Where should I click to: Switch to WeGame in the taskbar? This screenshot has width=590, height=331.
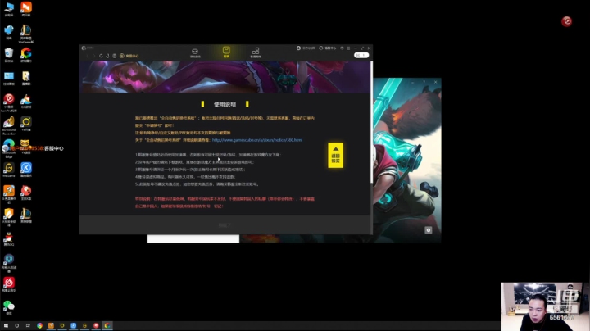(x=84, y=325)
